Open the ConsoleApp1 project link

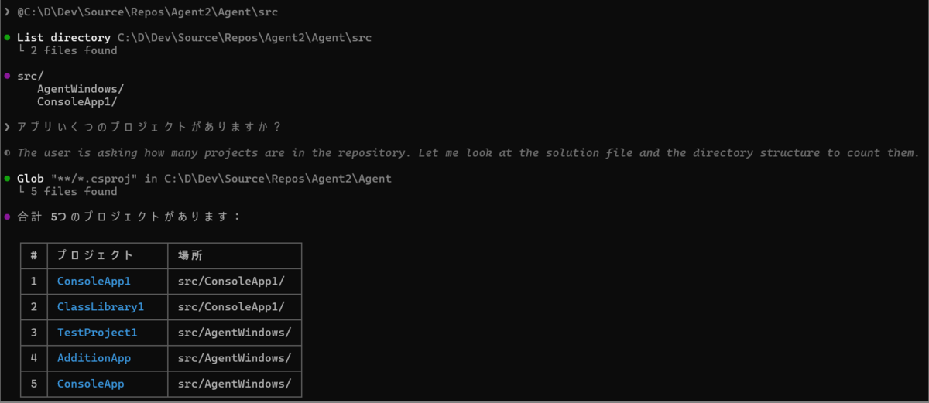94,281
